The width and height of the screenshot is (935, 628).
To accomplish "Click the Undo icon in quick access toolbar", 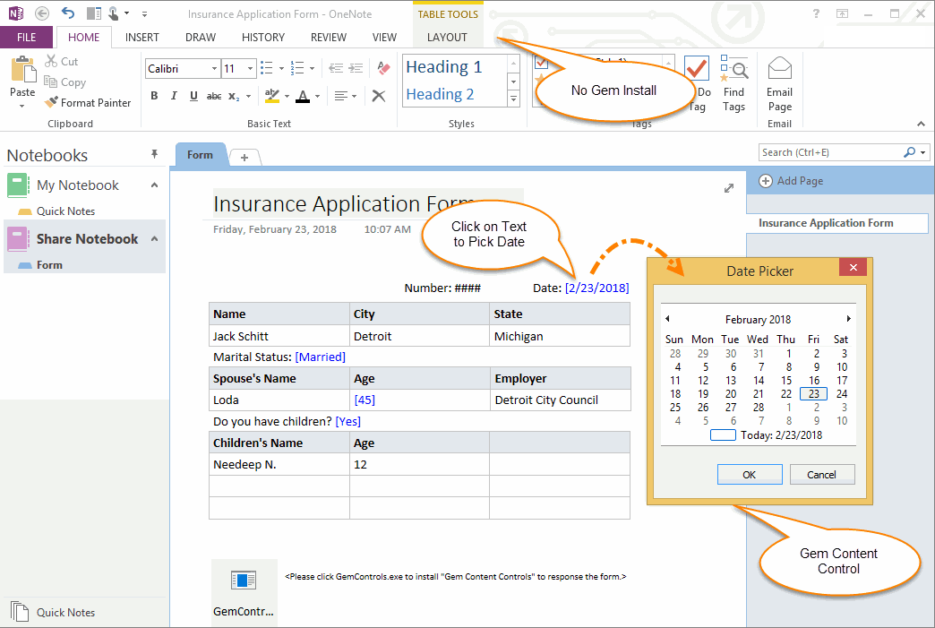I will coord(68,13).
